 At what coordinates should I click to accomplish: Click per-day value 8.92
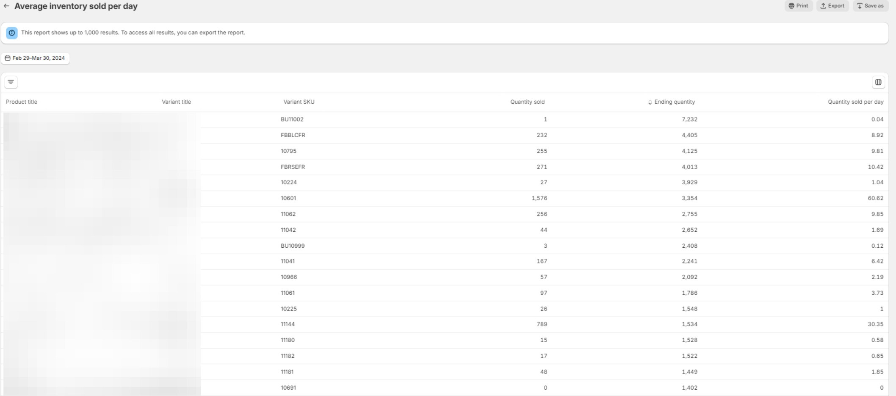click(x=877, y=135)
